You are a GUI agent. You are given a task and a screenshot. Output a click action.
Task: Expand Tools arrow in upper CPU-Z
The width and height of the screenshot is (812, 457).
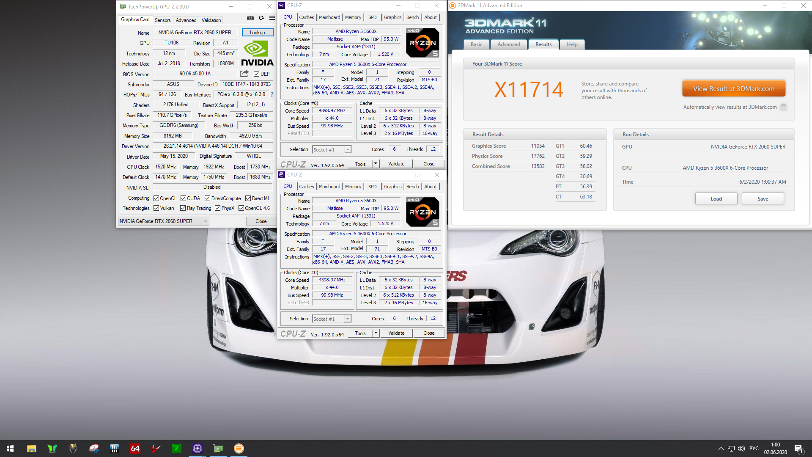[x=376, y=164]
